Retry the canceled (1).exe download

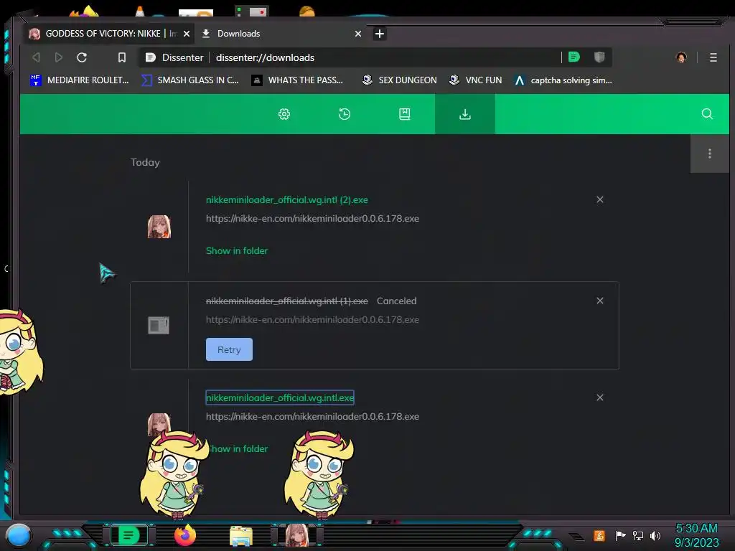click(x=229, y=349)
